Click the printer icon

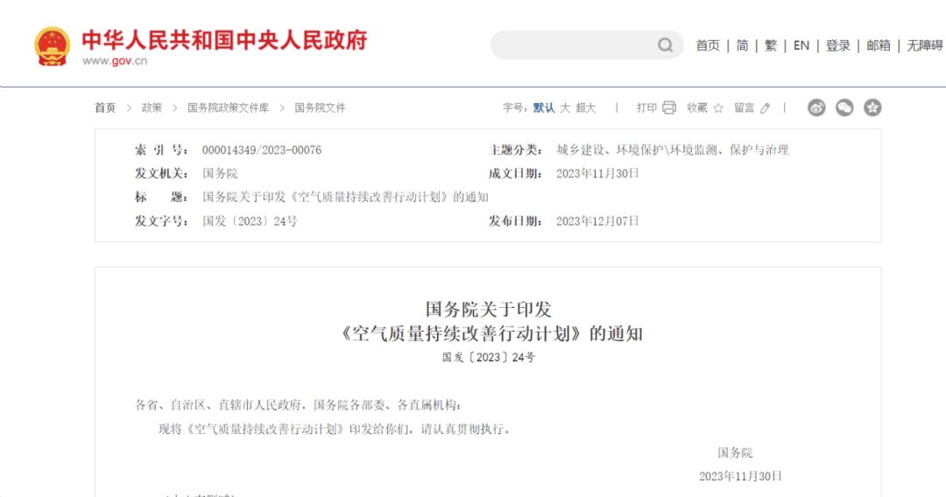pos(669,108)
